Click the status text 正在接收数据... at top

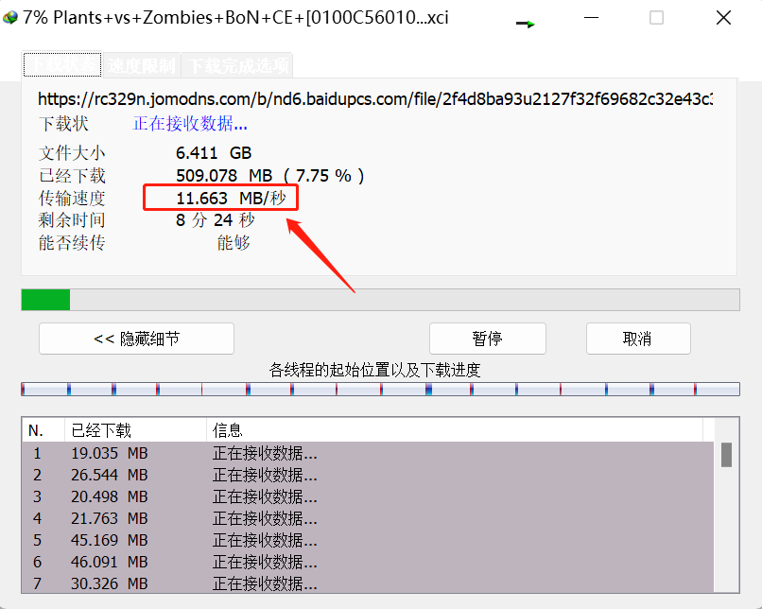tap(190, 124)
